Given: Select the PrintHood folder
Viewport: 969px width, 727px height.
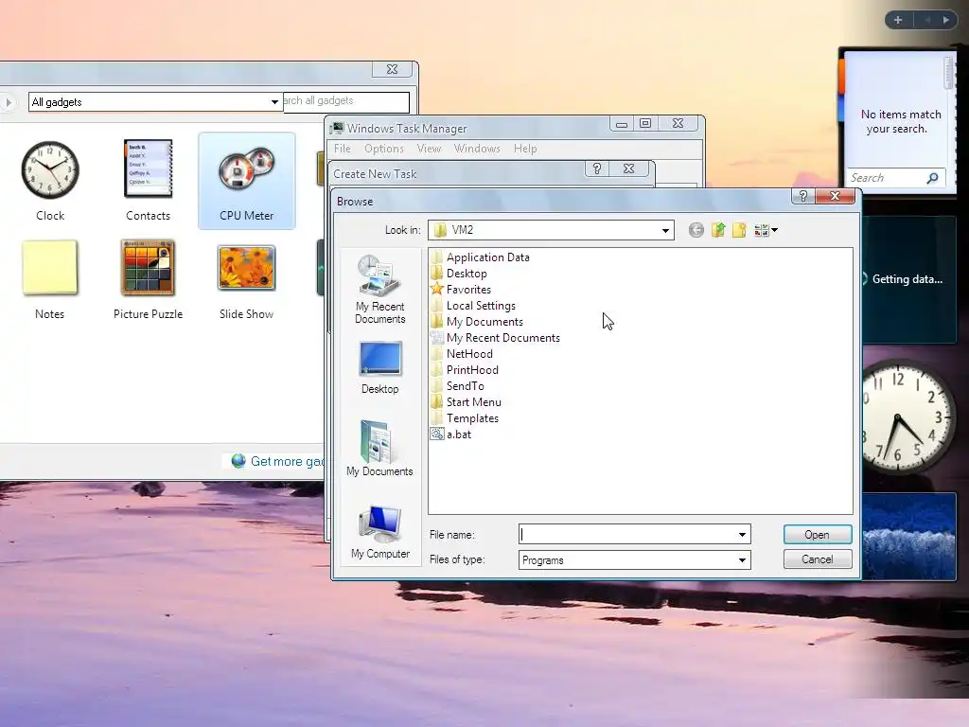Looking at the screenshot, I should click(x=465, y=370).
